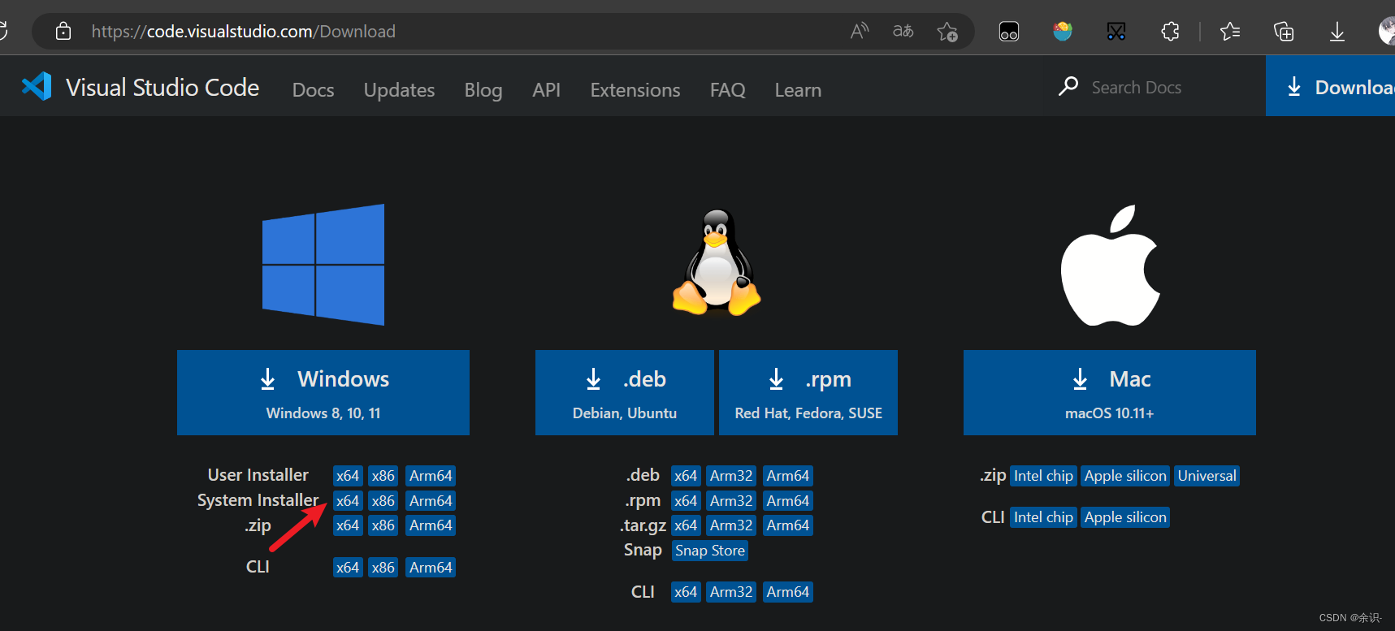Image resolution: width=1395 pixels, height=631 pixels.
Task: Select Windows .zip x86 link
Action: pyautogui.click(x=383, y=525)
